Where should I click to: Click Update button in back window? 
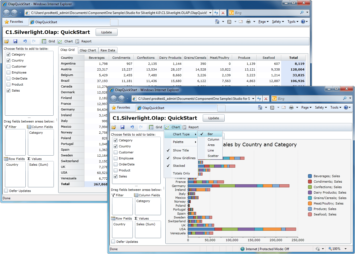[x=107, y=32]
